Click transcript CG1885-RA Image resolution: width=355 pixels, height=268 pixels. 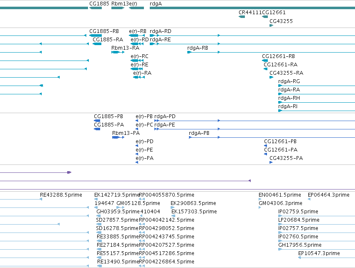click(108, 40)
